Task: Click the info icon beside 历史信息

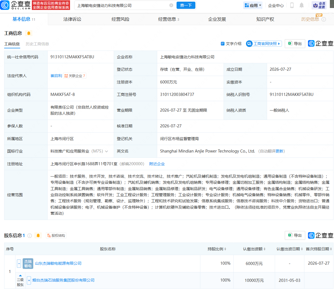Action: pos(324,19)
